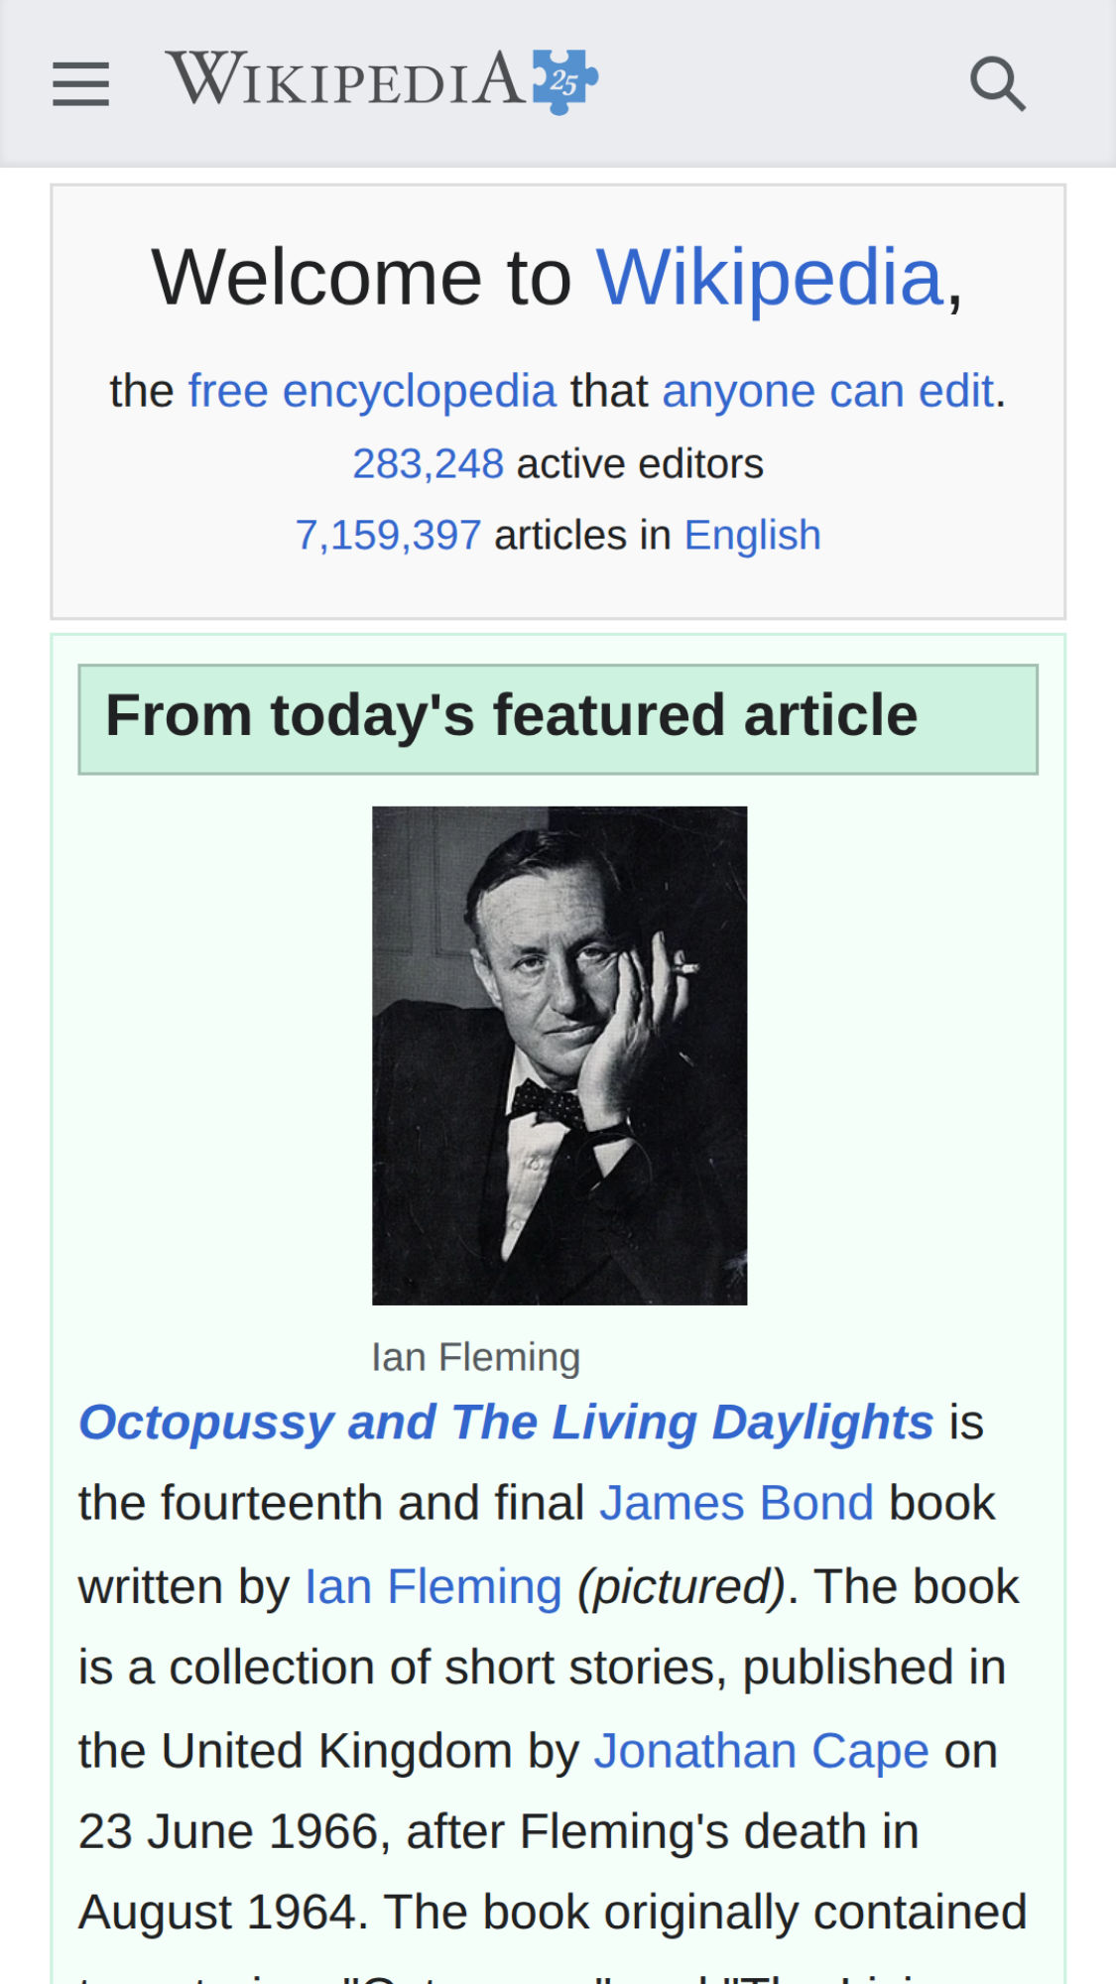Image resolution: width=1116 pixels, height=1984 pixels.
Task: Click the English language link
Action: click(752, 535)
